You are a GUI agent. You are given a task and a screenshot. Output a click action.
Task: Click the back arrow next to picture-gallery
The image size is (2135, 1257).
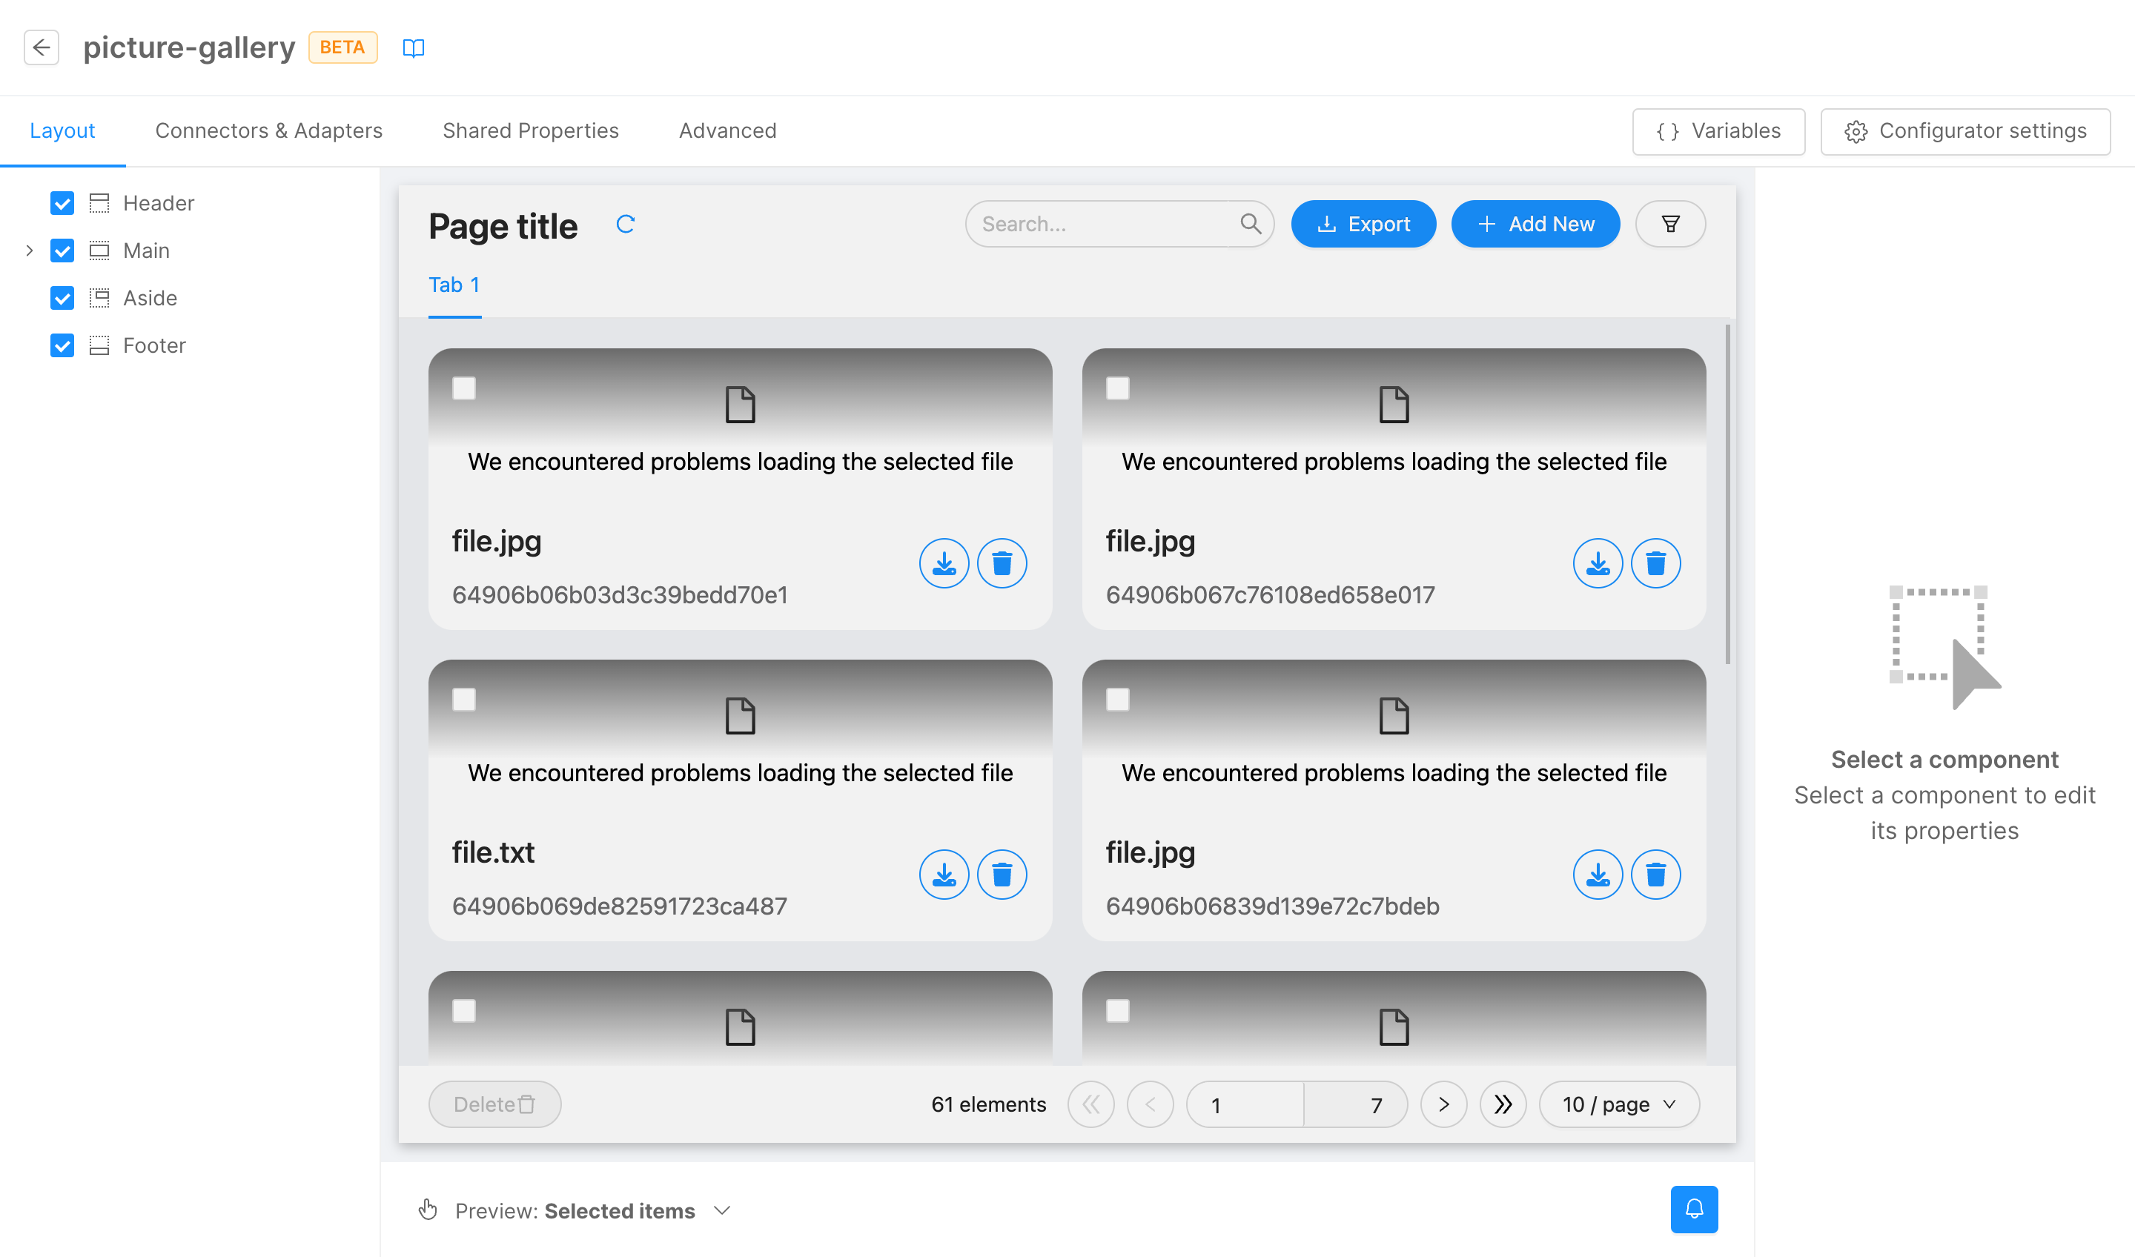coord(41,47)
